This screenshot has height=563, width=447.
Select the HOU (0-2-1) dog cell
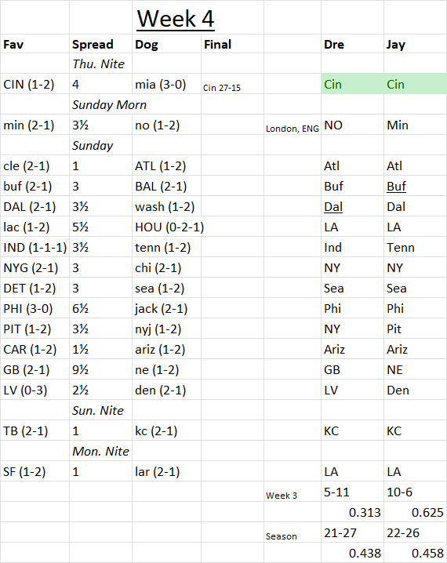click(166, 227)
